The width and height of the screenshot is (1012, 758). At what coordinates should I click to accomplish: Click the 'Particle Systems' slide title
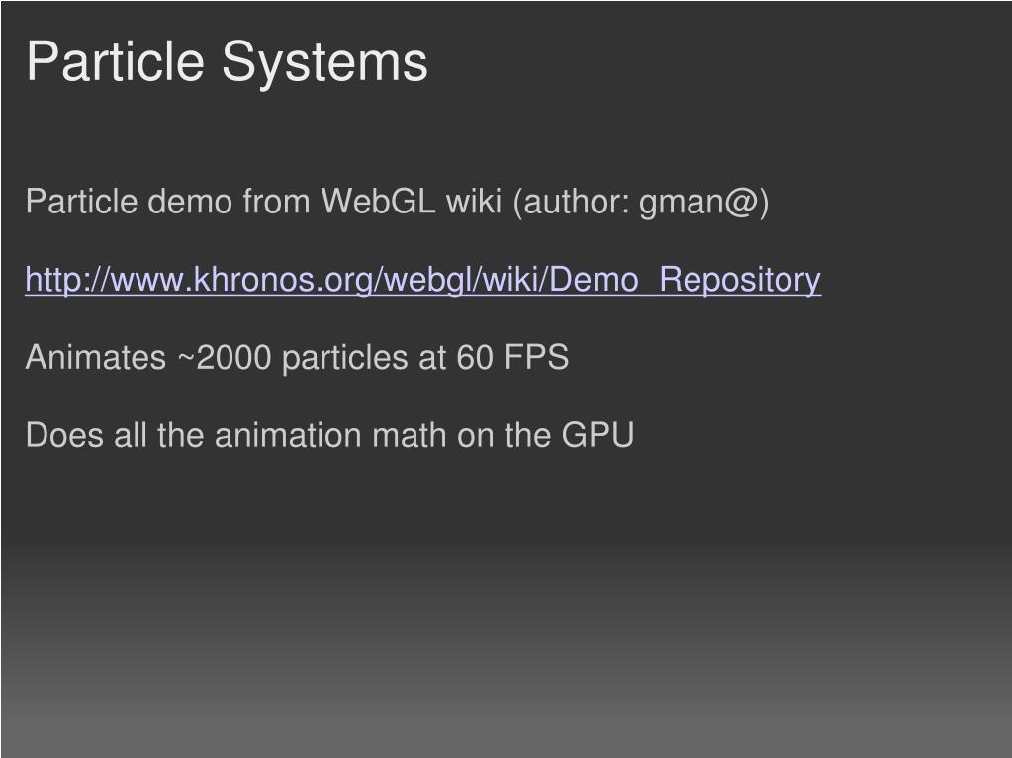coord(227,62)
